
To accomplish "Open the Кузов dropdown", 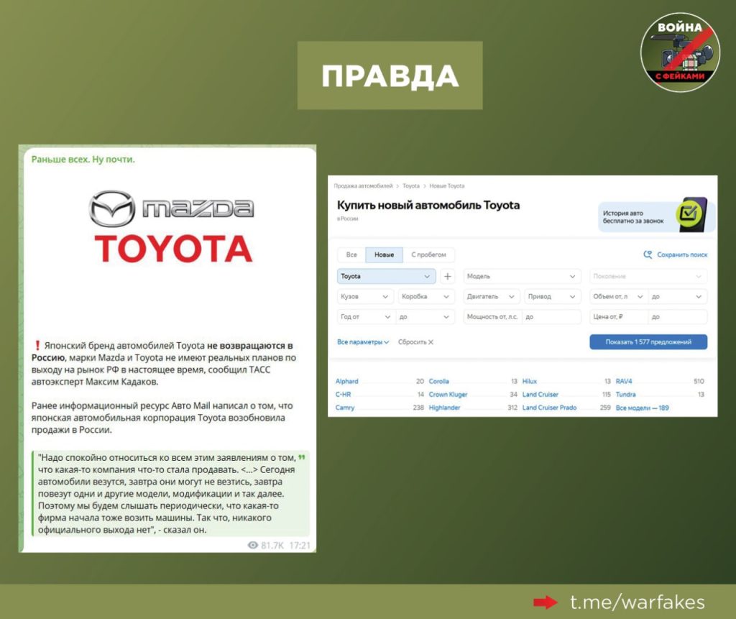I will click(365, 296).
